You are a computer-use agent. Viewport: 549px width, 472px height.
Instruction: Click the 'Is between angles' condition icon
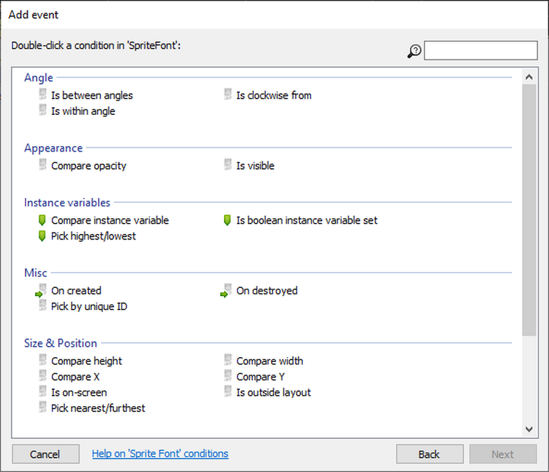click(43, 95)
